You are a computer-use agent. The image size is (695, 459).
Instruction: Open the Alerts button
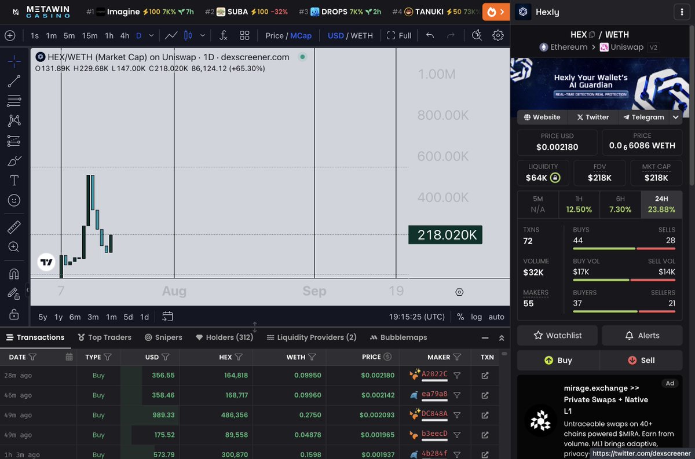643,335
